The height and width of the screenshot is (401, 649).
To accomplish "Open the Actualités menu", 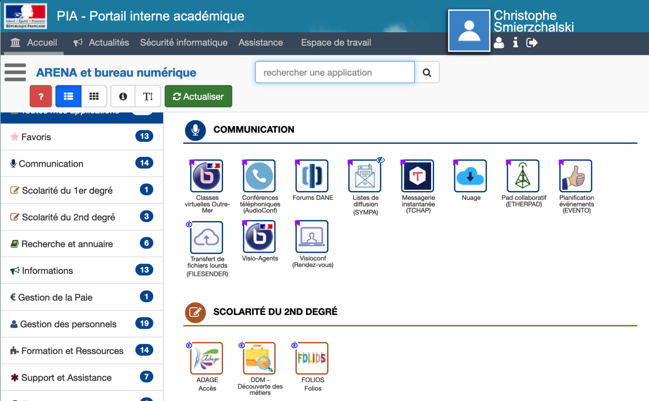I will click(101, 43).
